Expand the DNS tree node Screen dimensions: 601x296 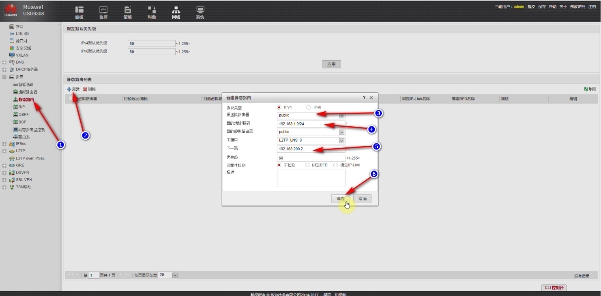point(4,62)
